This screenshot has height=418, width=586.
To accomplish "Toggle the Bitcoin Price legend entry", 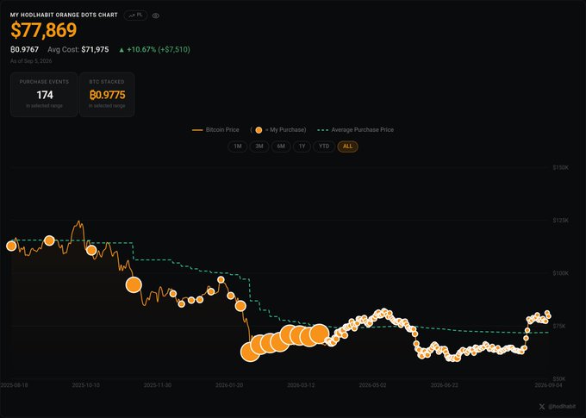I will click(x=215, y=130).
